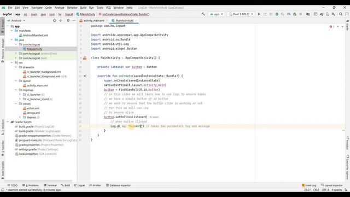Toggle the Resource Manager side tab

point(3,50)
